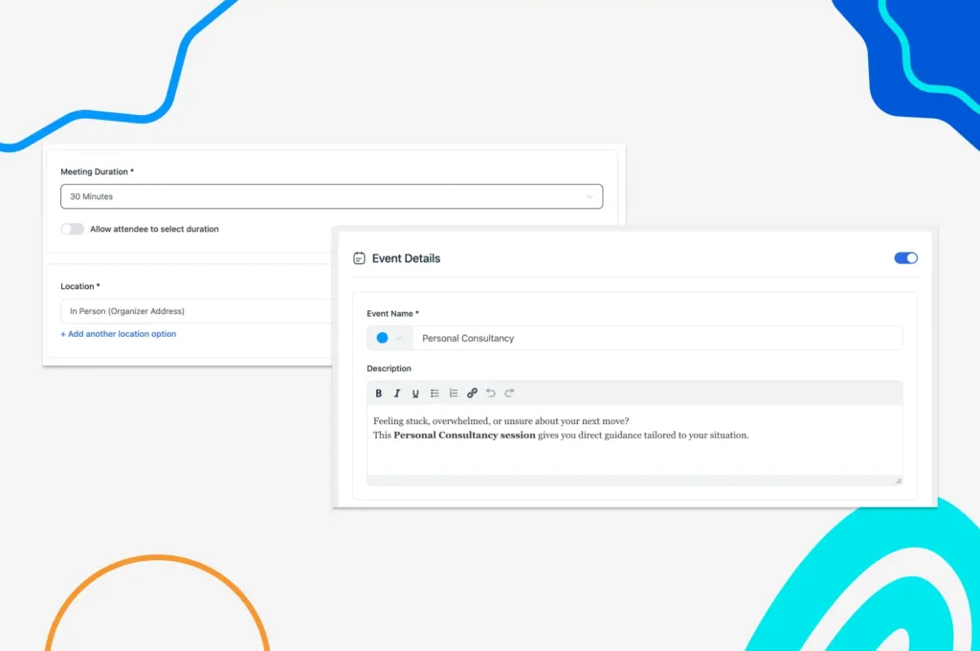Click the calendar icon beside Event Details
The image size is (980, 651).
coord(359,258)
